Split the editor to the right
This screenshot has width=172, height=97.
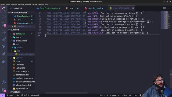[164, 8]
